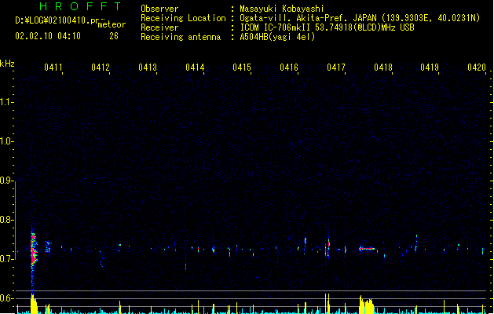Click the Receiver label
Image resolution: width=494 pixels, height=314 pixels.
(159, 27)
